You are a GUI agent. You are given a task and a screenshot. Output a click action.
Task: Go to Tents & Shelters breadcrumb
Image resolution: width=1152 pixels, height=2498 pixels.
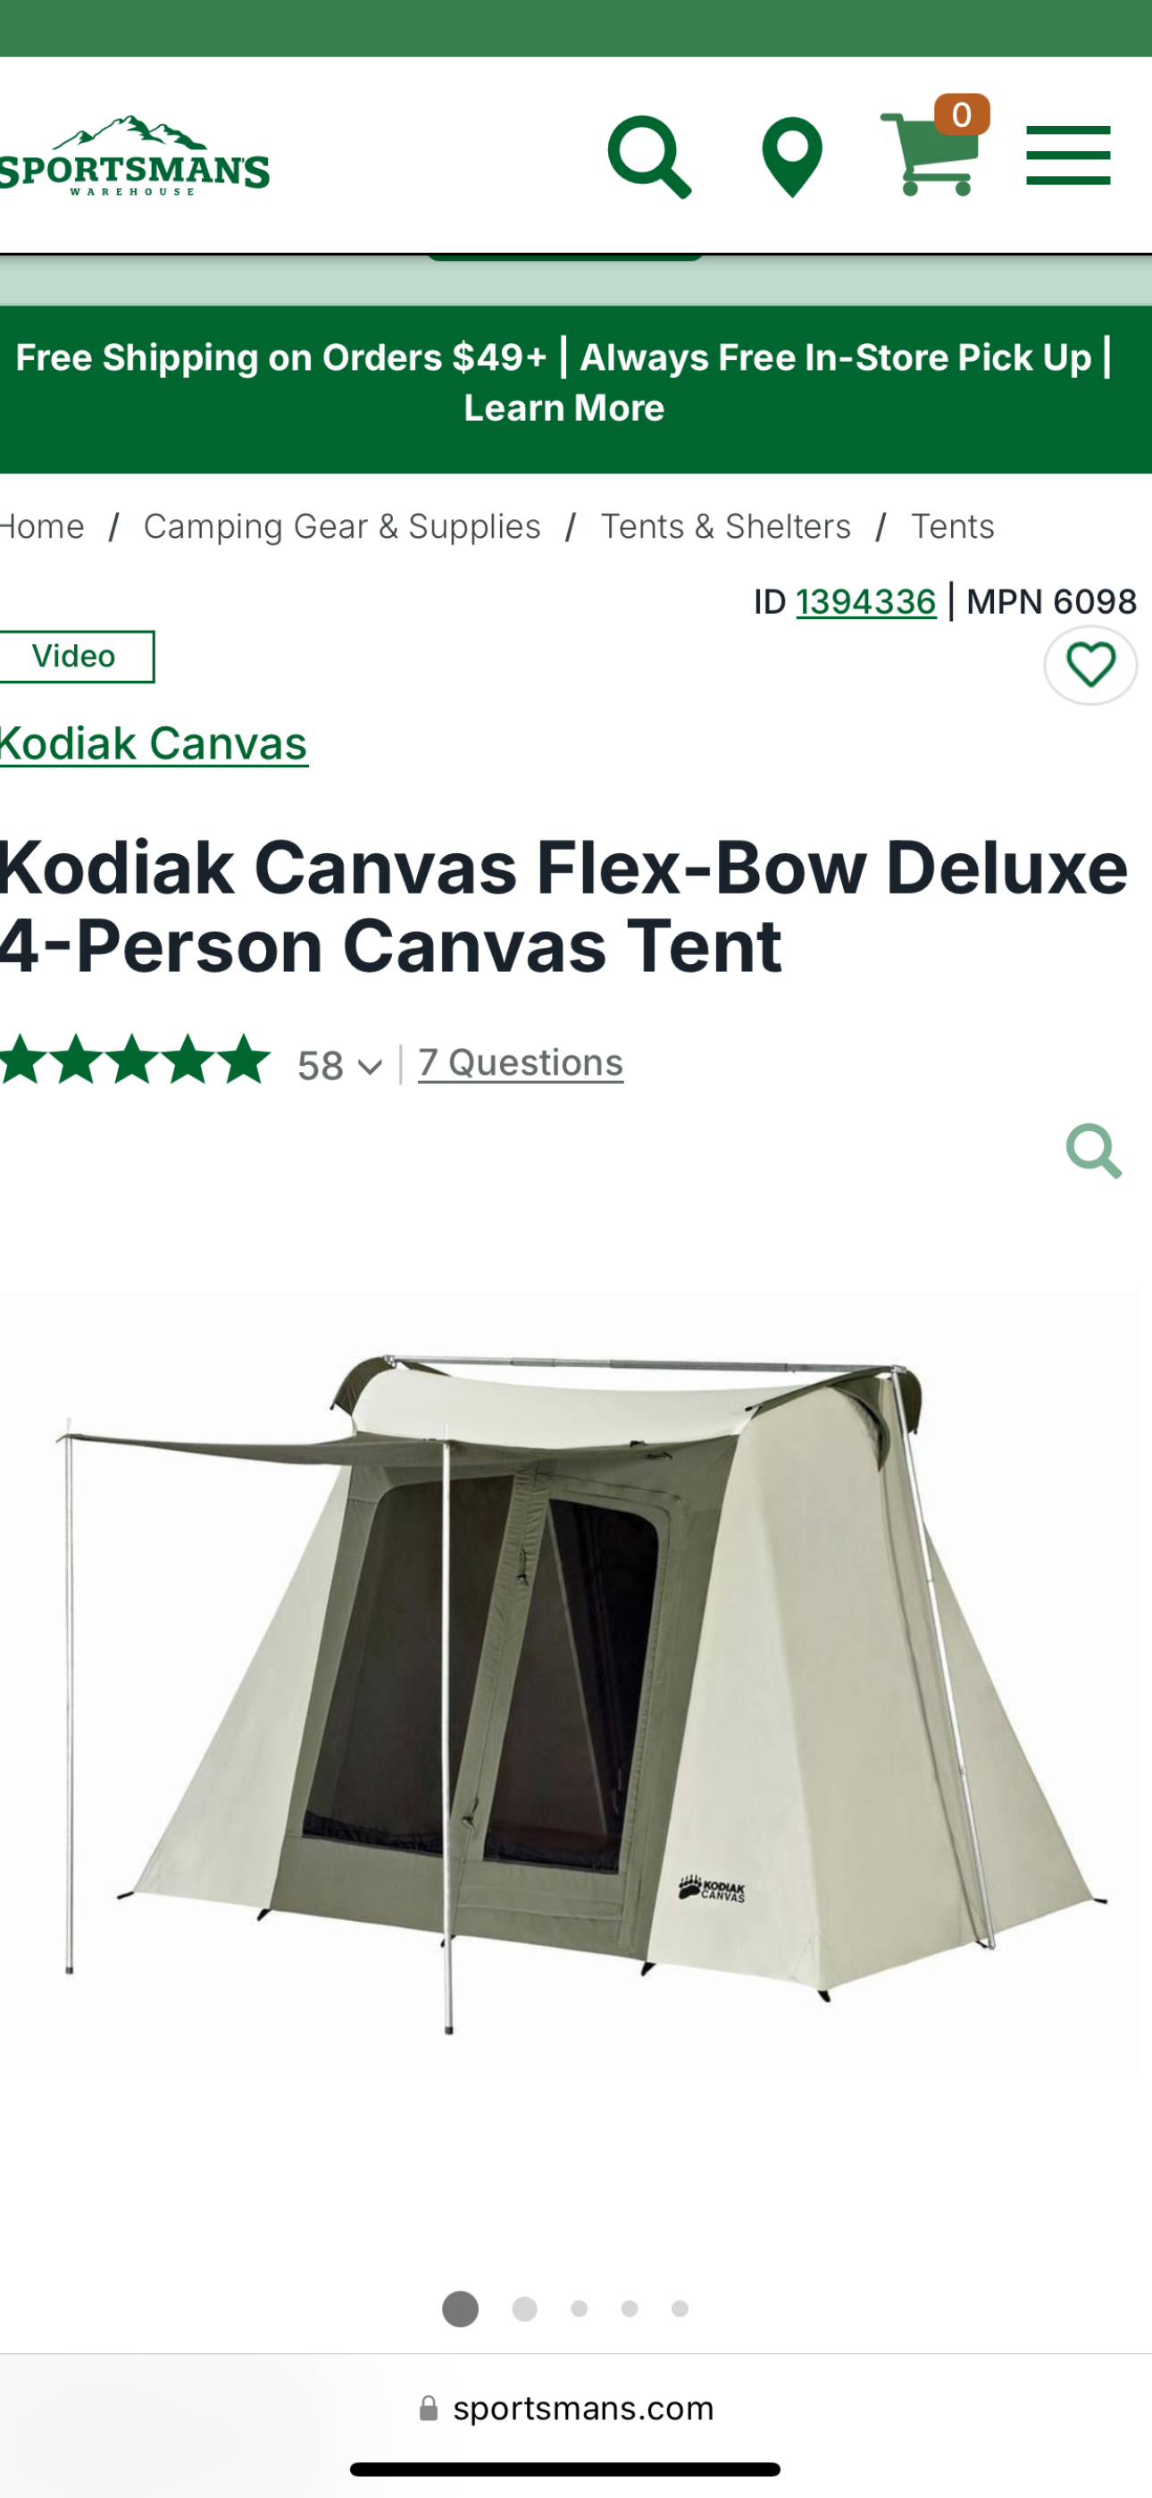725,526
